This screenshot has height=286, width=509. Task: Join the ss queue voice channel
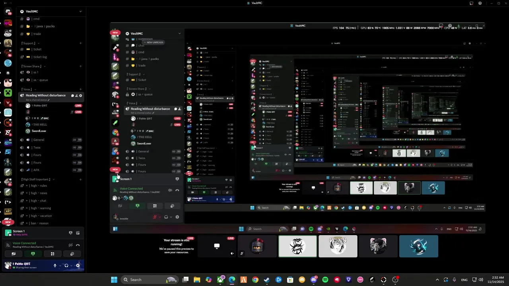coord(51,80)
